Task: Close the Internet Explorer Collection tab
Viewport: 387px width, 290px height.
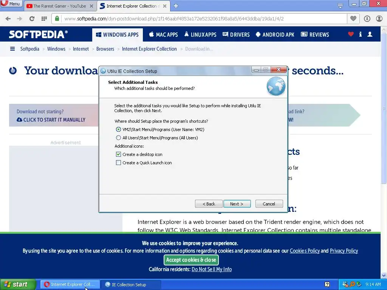Action: pos(165,6)
